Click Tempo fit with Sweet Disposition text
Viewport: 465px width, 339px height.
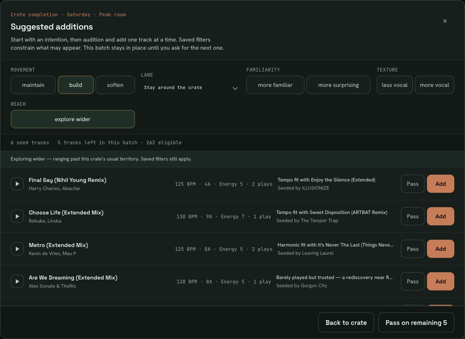[x=332, y=212]
